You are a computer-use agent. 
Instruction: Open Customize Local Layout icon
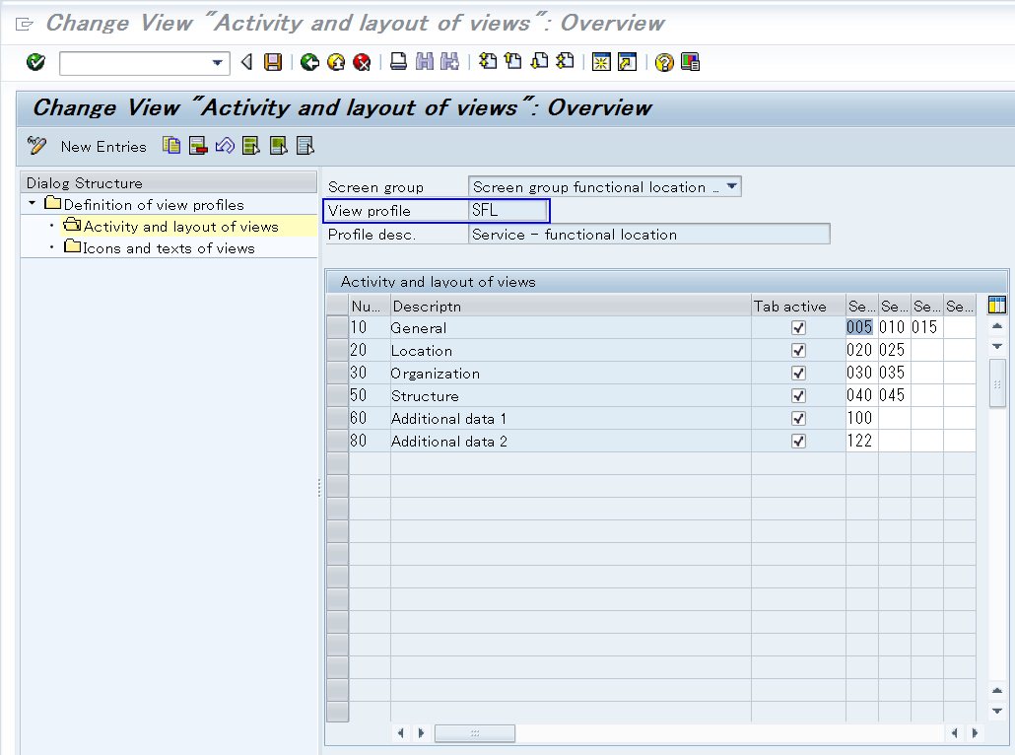coord(691,62)
